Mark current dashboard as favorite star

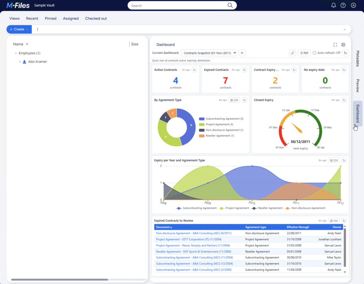coord(242,53)
